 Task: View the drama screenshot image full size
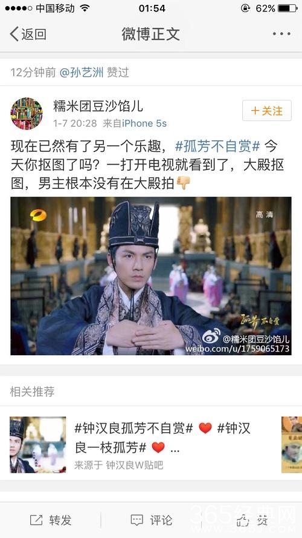coord(151,276)
